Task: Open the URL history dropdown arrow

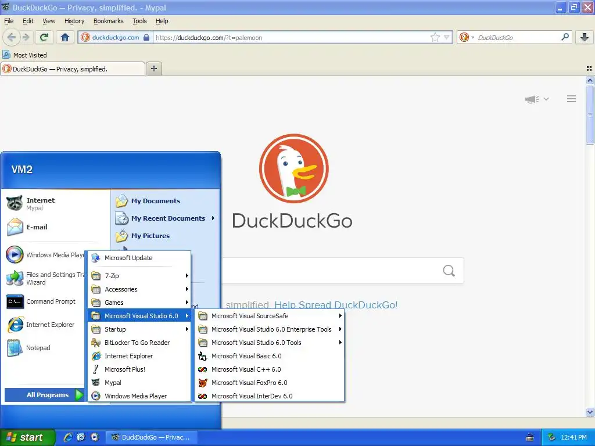Action: [447, 37]
